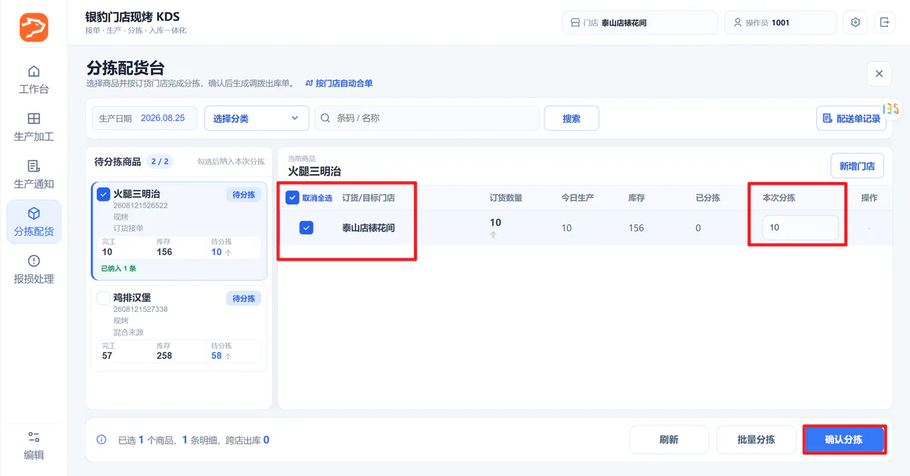The width and height of the screenshot is (910, 476).
Task: Open 编辑 at sidebar bottom
Action: point(33,445)
